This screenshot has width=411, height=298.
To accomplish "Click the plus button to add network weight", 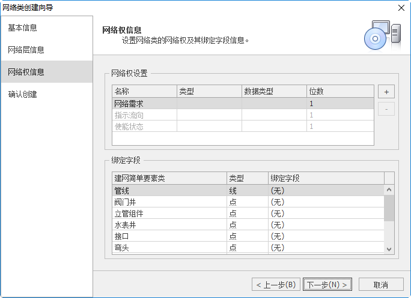I will [x=386, y=92].
